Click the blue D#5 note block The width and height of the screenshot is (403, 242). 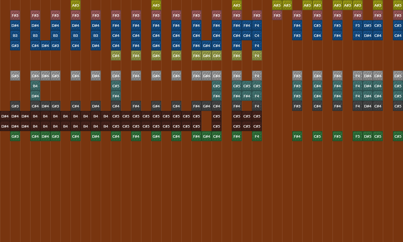[x=368, y=26]
